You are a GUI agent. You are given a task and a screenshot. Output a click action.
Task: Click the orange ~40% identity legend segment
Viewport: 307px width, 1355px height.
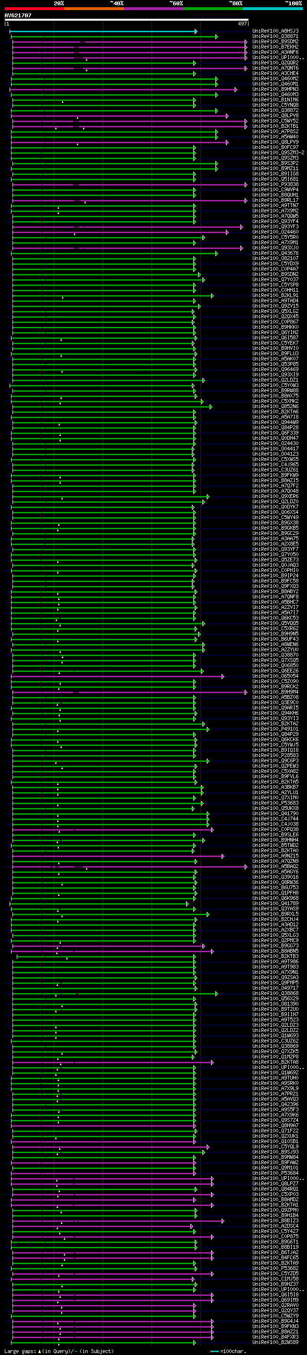94,9
